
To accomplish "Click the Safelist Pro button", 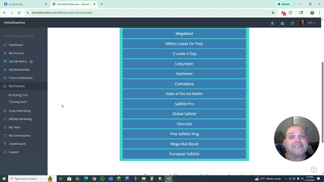I will [x=184, y=104].
